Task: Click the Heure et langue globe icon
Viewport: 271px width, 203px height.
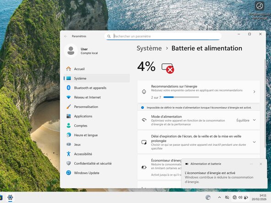Action: [69, 135]
